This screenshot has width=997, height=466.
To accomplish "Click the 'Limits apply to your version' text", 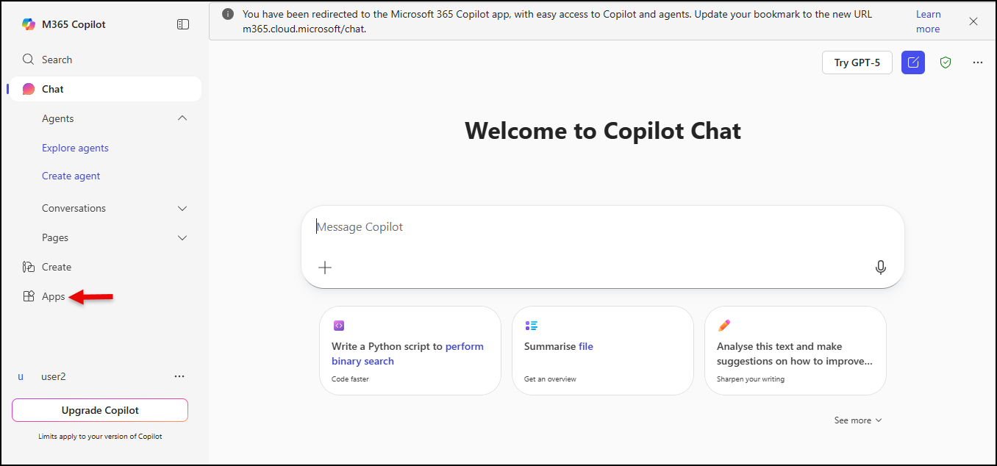I will [x=100, y=436].
